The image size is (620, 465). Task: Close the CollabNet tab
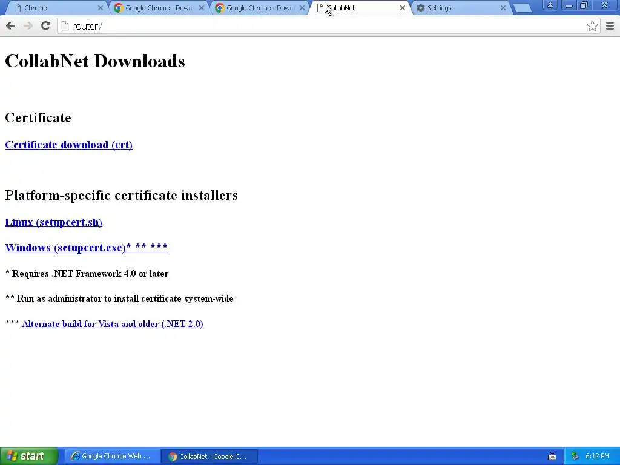coord(403,8)
